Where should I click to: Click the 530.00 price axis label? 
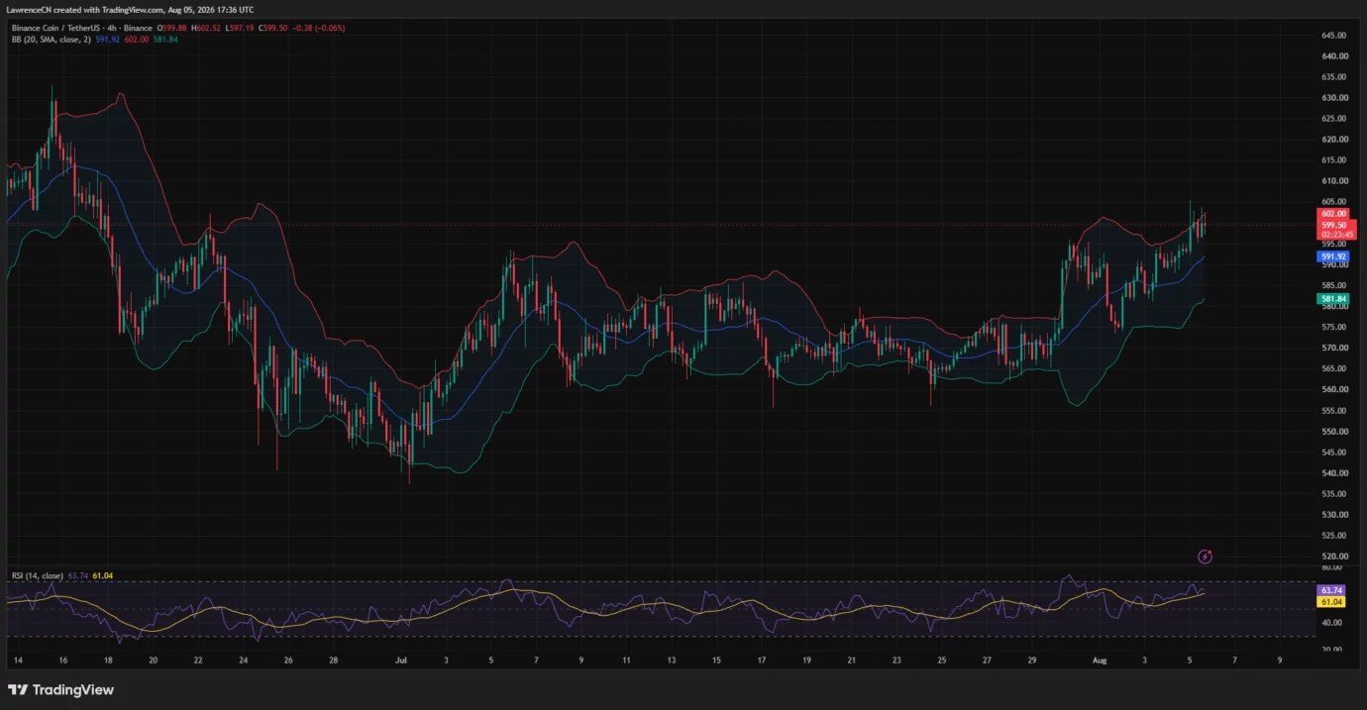coord(1333,514)
